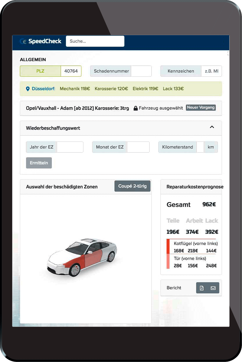Image resolution: width=242 pixels, height=362 pixels.
Task: Click the Kotflügel (vorne links) entry
Action: pos(195,244)
